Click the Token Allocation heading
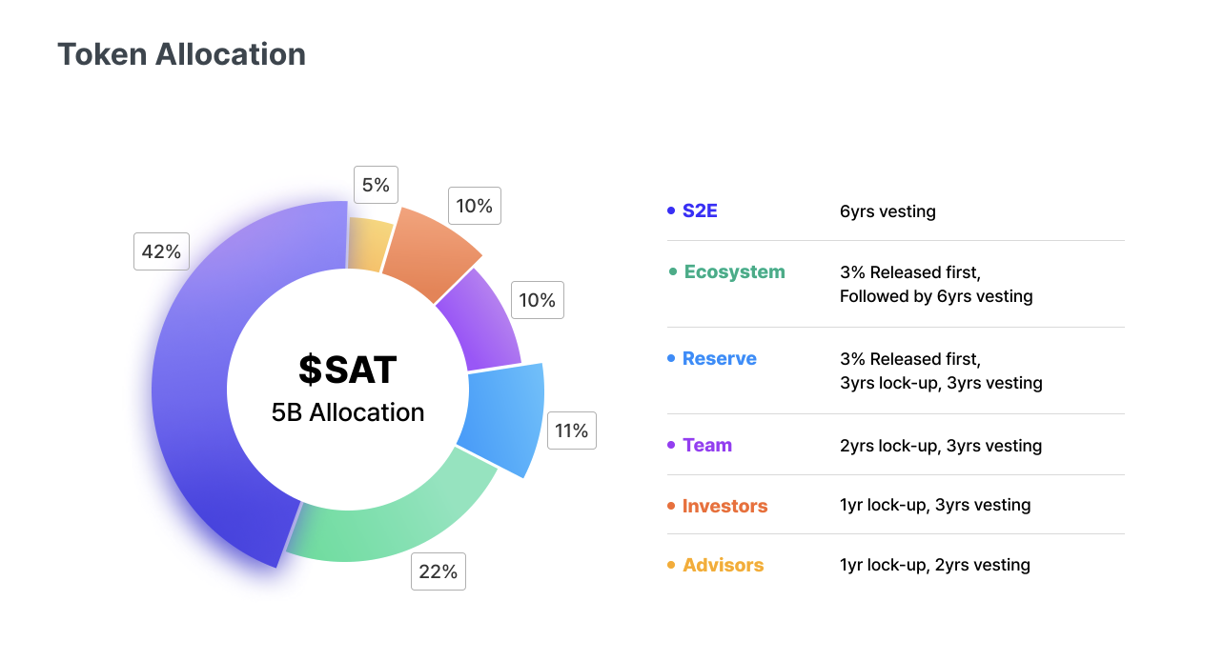The image size is (1224, 661). [181, 54]
